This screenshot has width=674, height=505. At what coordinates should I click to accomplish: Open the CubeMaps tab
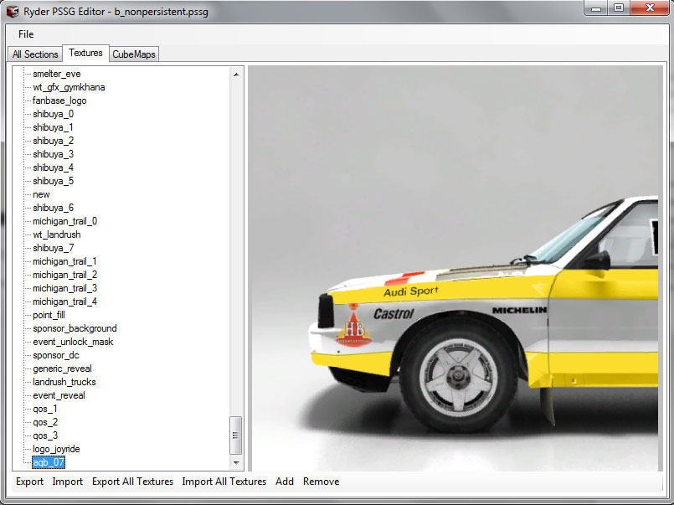[134, 54]
